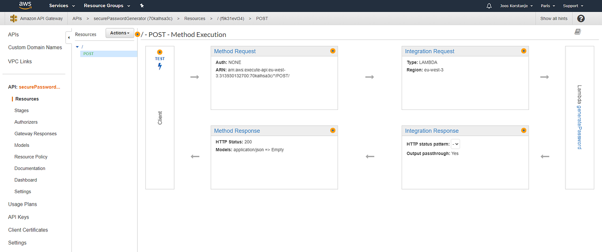Click the API: securePassword... sidebar heading
Viewport: 602px width, 252px height.
pyautogui.click(x=34, y=87)
